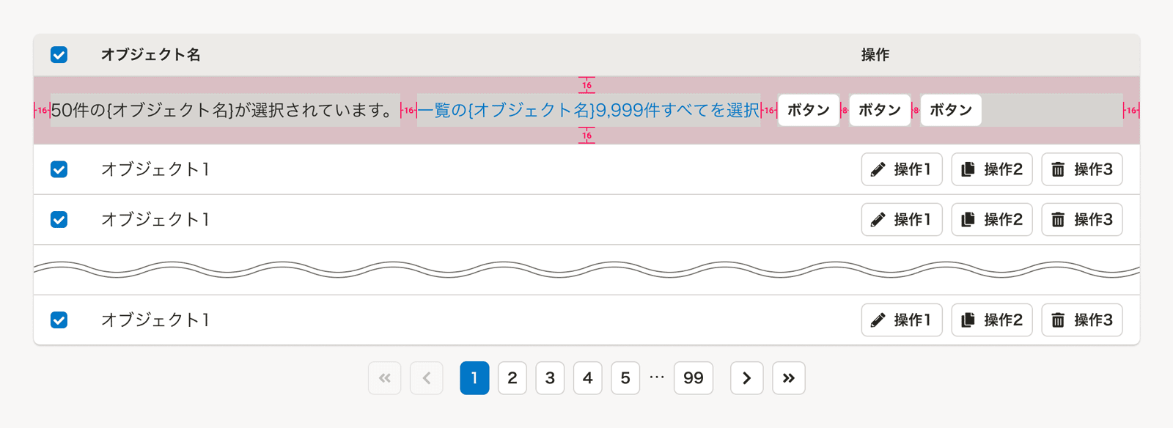Uncheck the last row's checkbox

(x=59, y=320)
